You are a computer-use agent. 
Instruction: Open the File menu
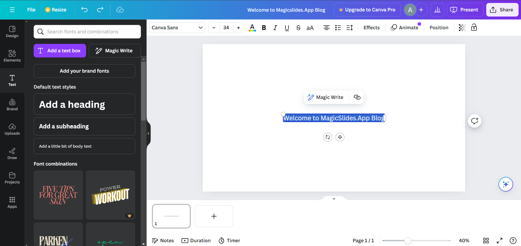[x=31, y=10]
